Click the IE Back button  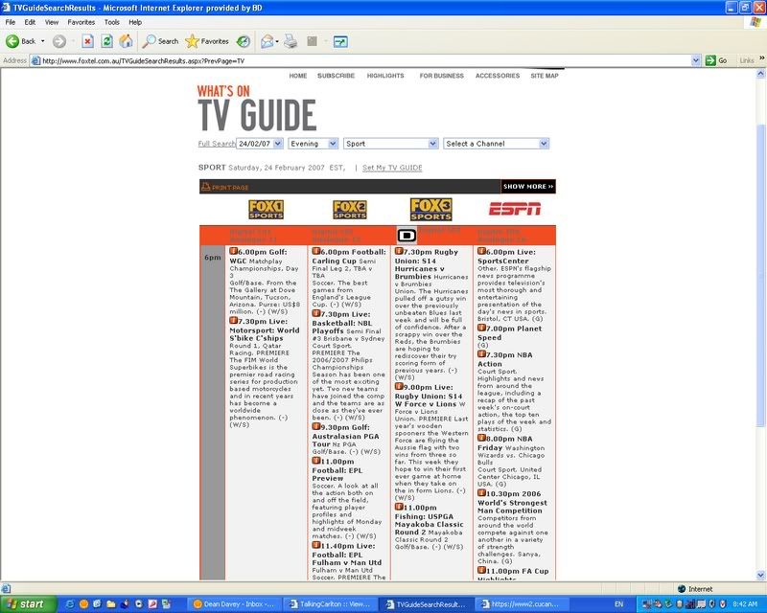tap(20, 41)
